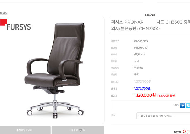Click the FURSYS brand name text

[19, 27]
